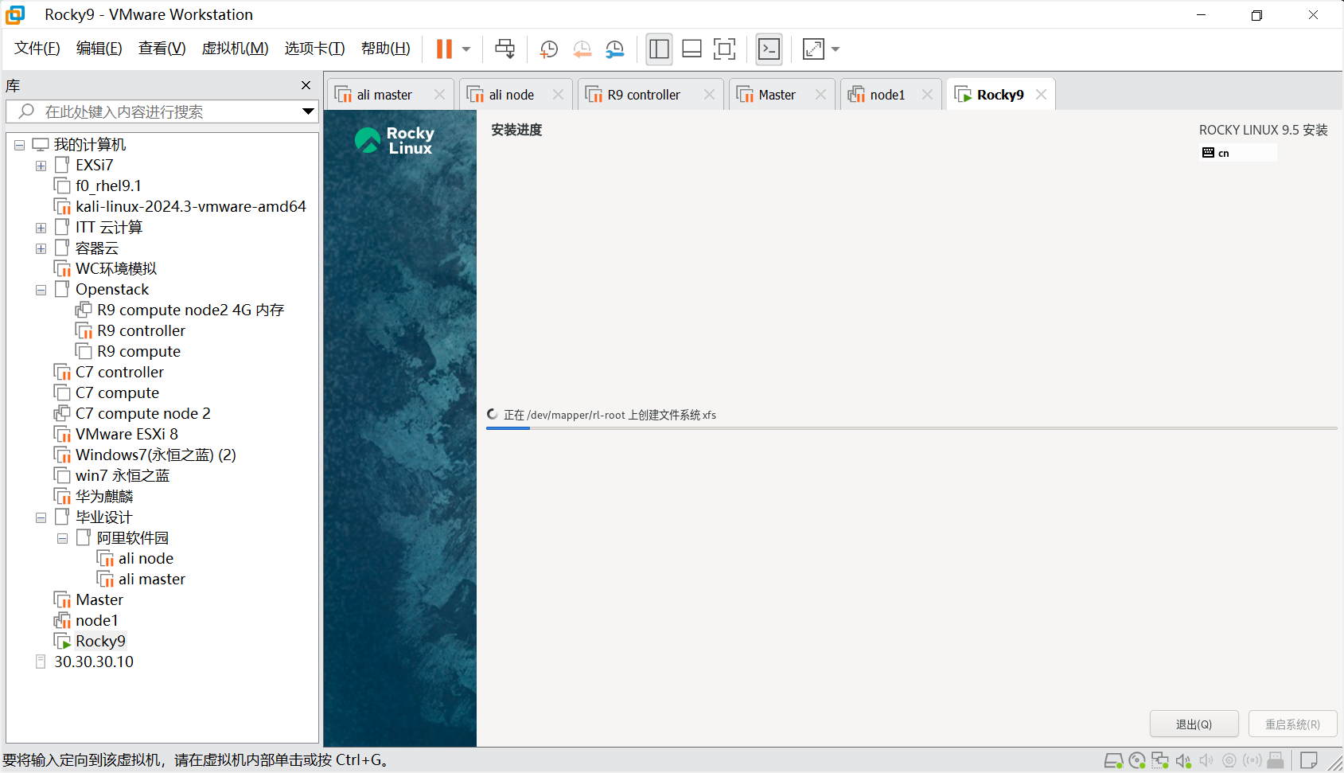The width and height of the screenshot is (1344, 773).
Task: Collapse the Openstack folder
Action: point(41,290)
